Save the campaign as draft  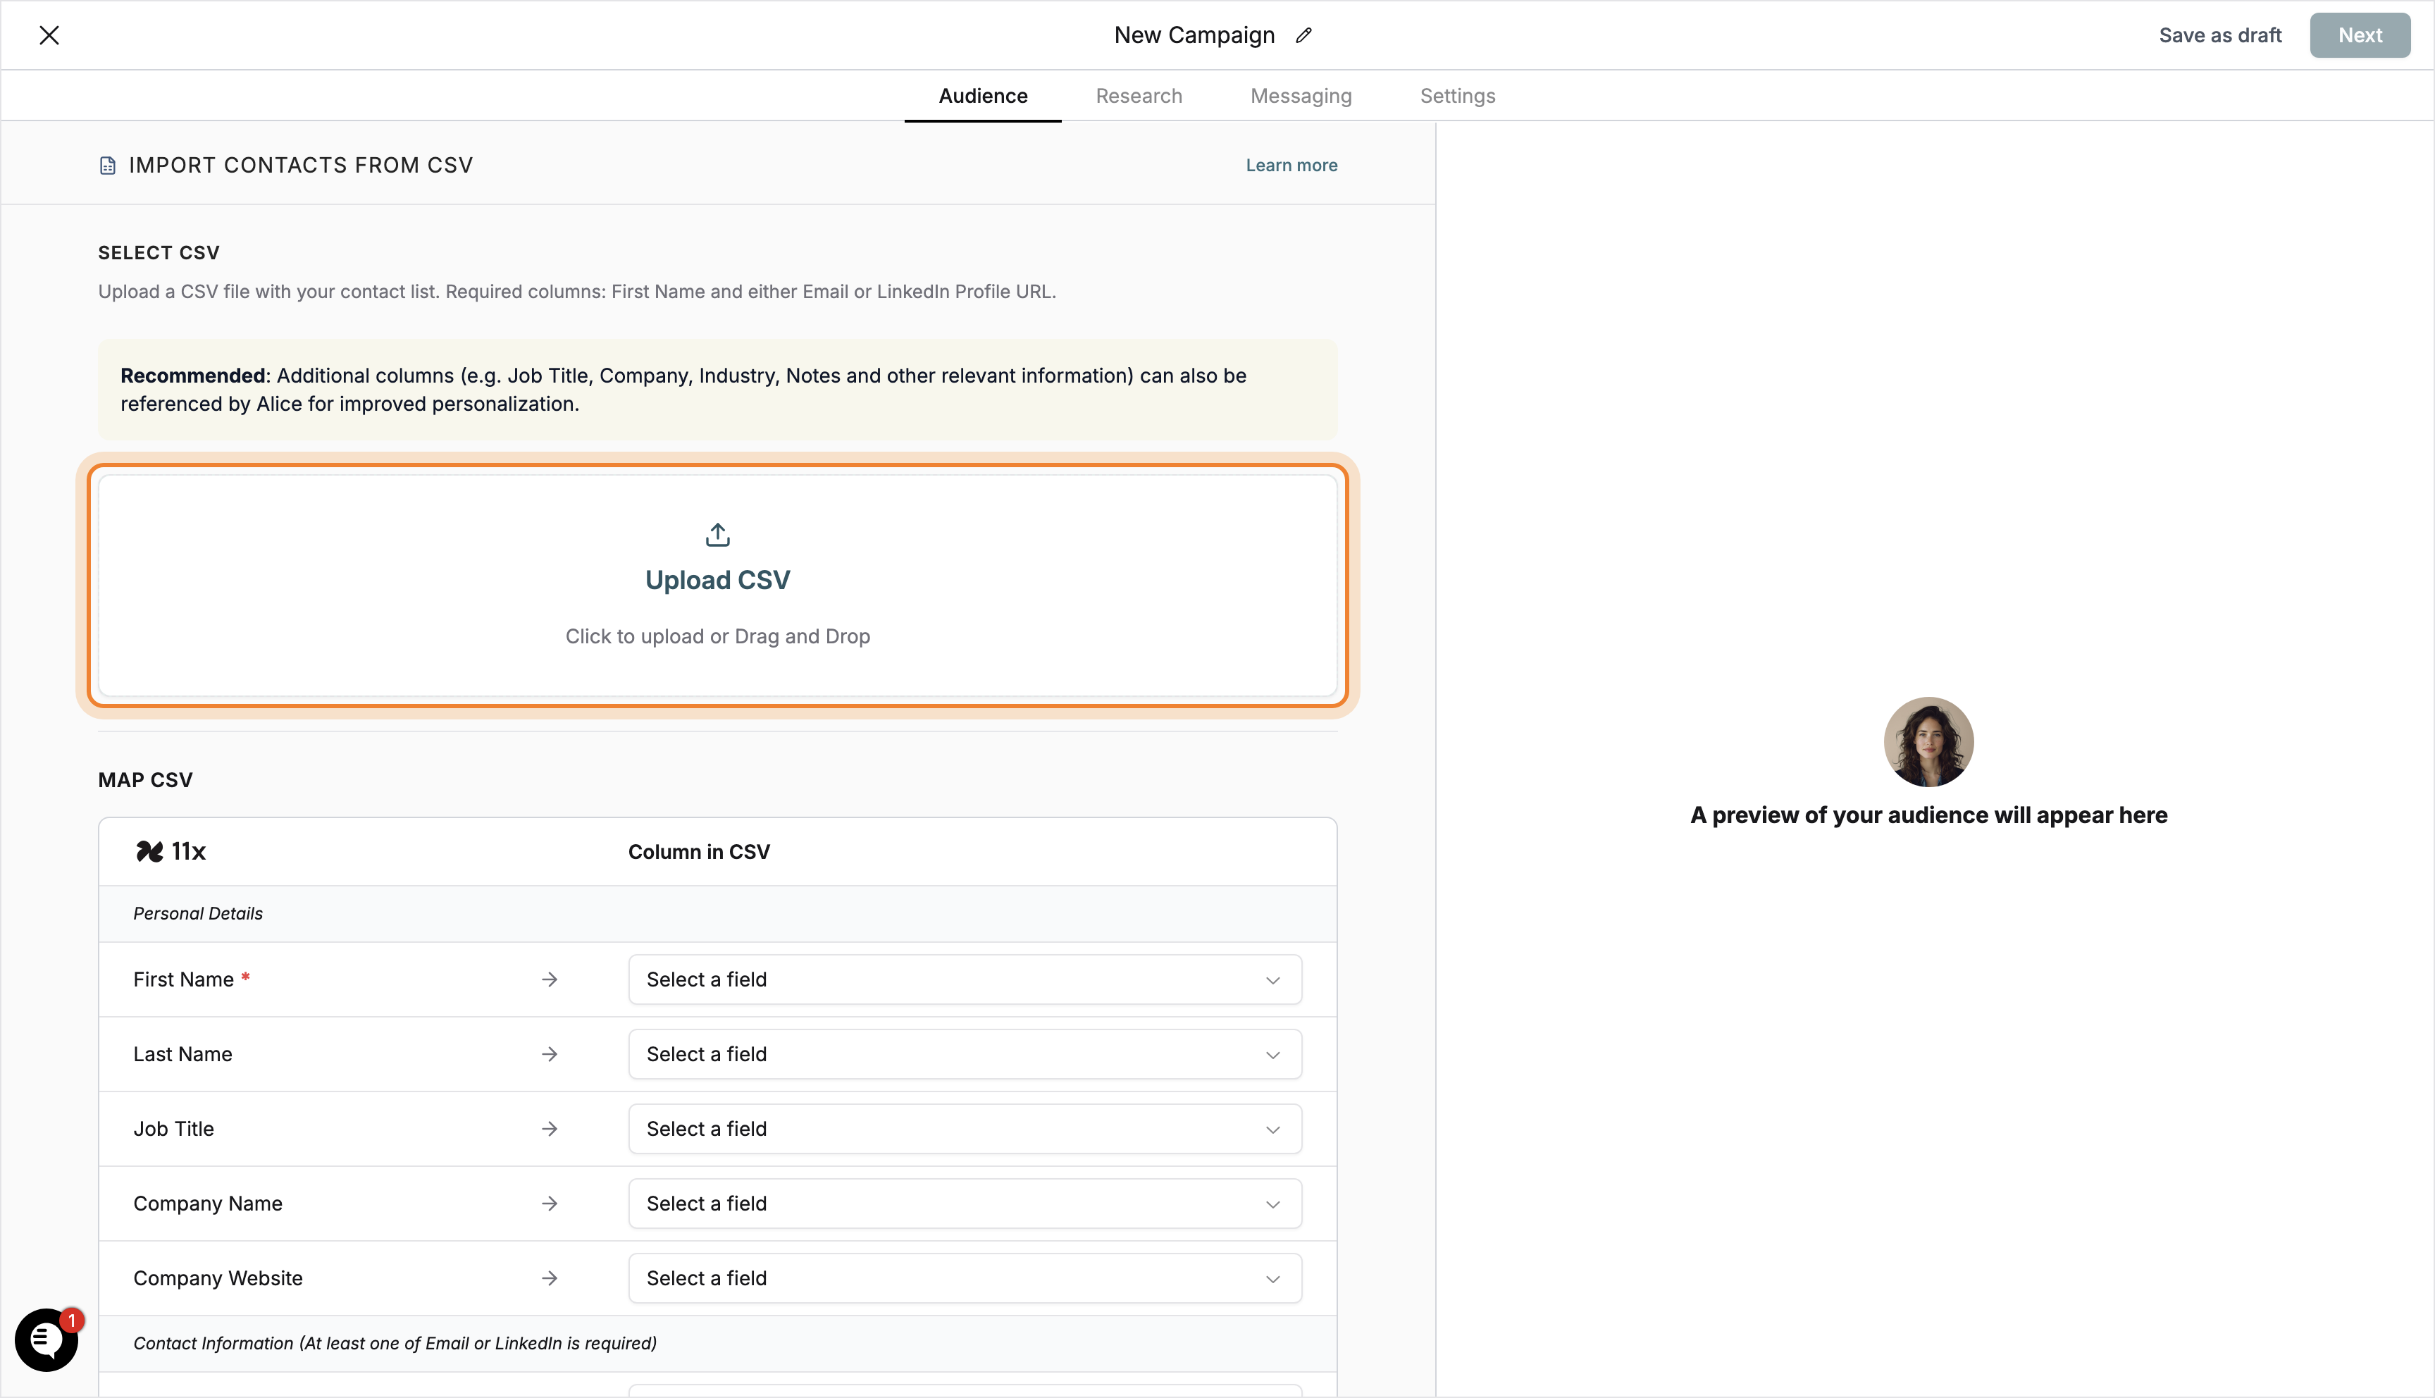2220,35
